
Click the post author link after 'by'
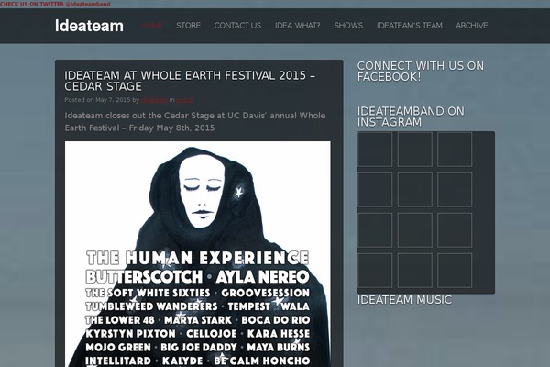pyautogui.click(x=154, y=100)
